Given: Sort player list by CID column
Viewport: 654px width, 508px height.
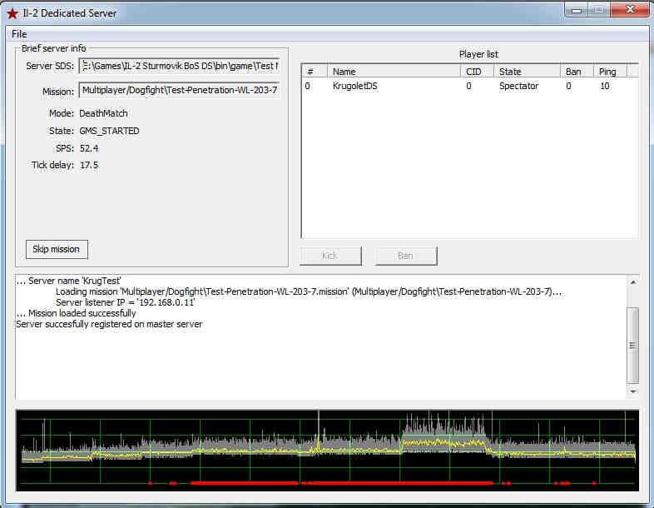Looking at the screenshot, I should pyautogui.click(x=477, y=72).
